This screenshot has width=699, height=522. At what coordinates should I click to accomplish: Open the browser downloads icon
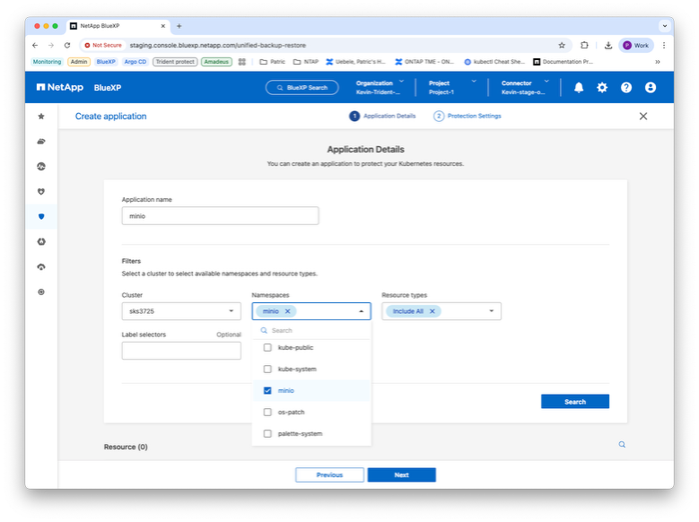pos(608,45)
